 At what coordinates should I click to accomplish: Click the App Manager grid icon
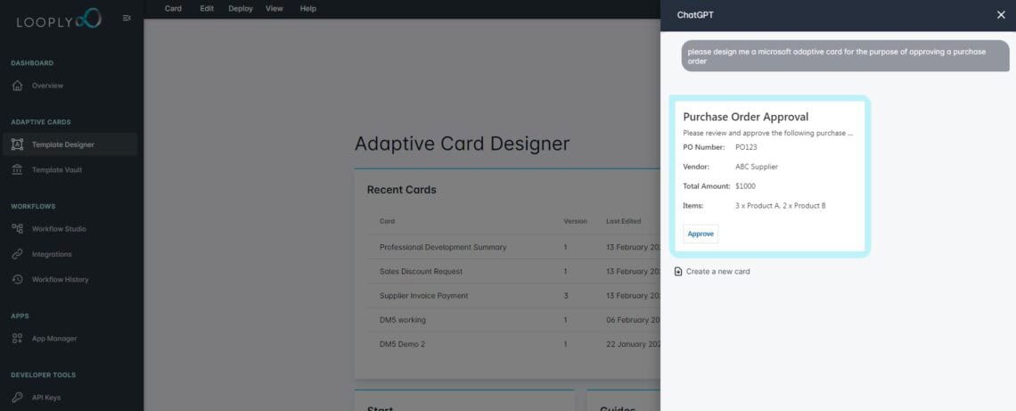[18, 339]
